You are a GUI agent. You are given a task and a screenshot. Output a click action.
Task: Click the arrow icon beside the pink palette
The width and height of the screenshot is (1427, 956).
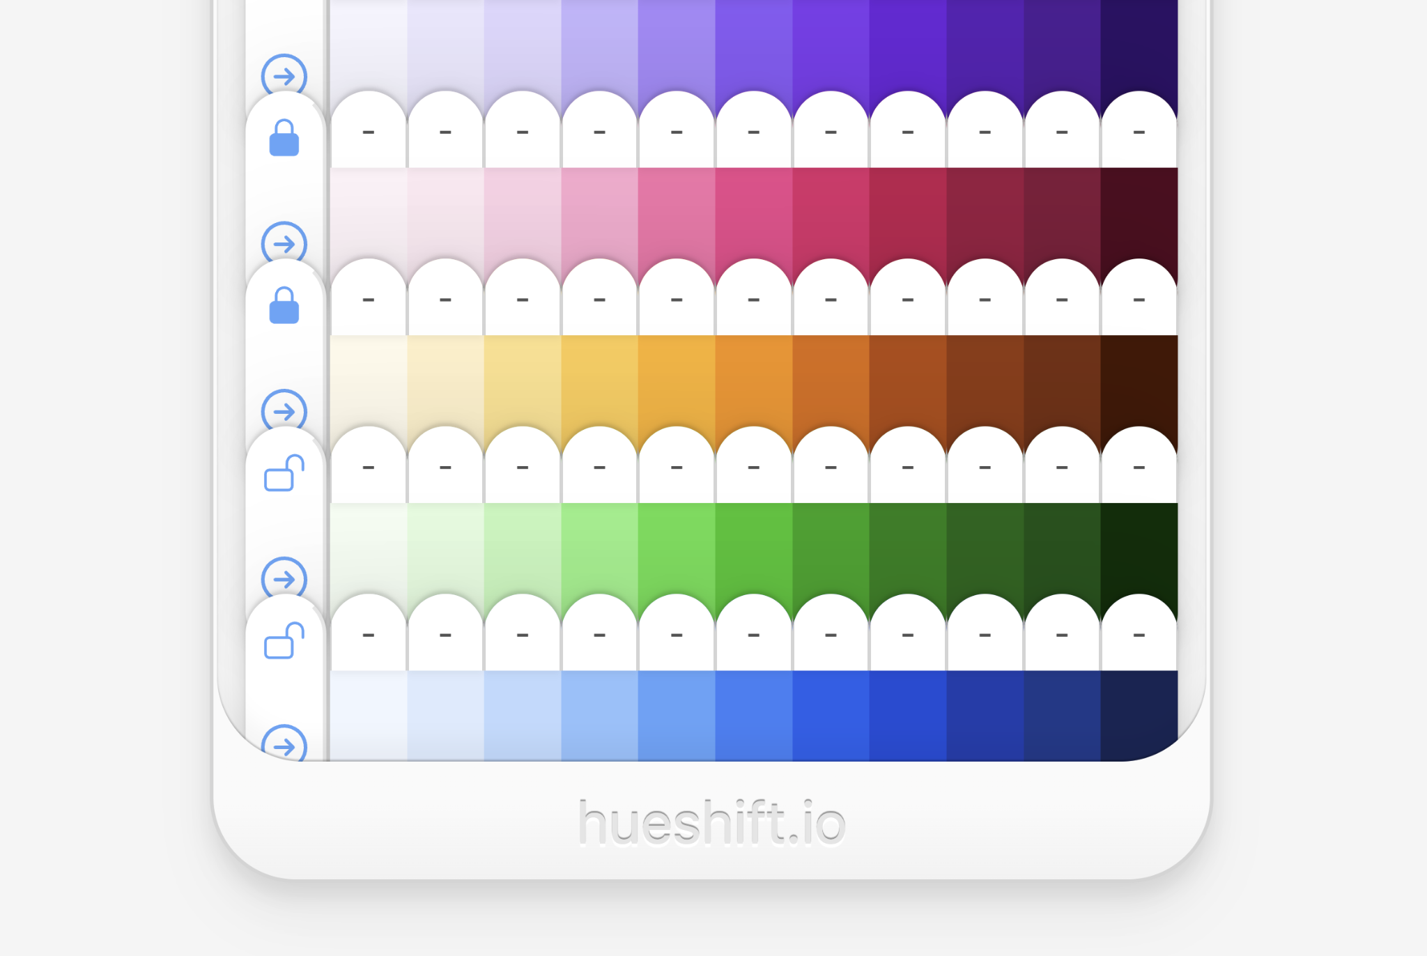pos(284,244)
